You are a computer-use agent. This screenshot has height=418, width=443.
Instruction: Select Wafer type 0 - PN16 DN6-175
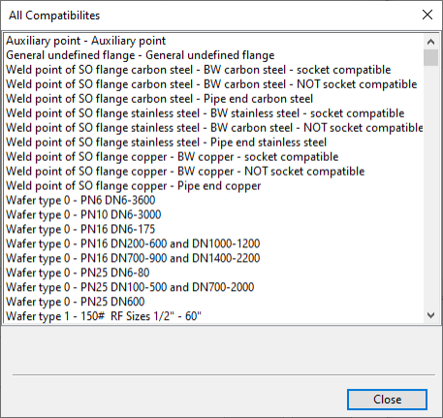[80, 229]
